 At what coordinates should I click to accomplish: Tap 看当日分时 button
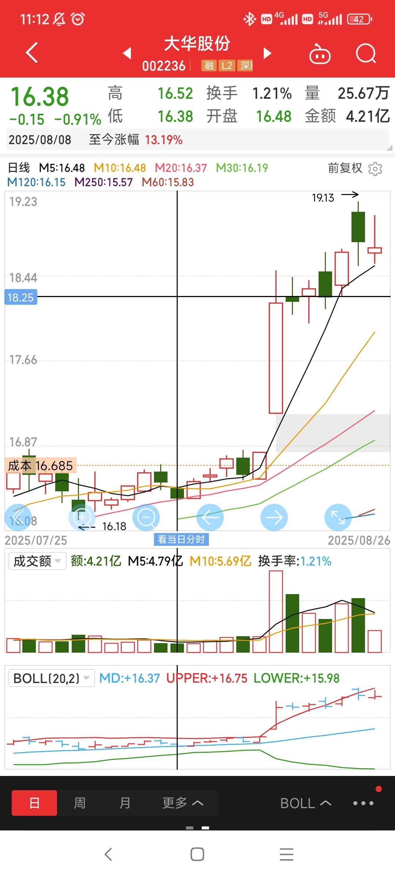click(x=181, y=539)
